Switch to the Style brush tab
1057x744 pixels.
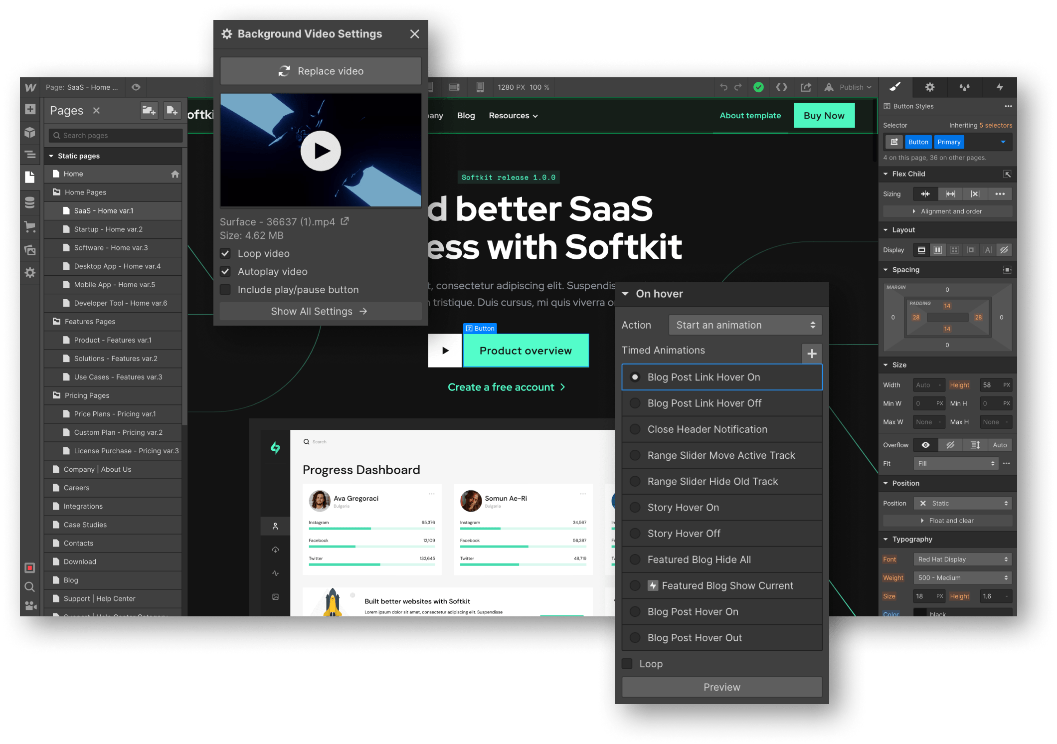click(895, 87)
